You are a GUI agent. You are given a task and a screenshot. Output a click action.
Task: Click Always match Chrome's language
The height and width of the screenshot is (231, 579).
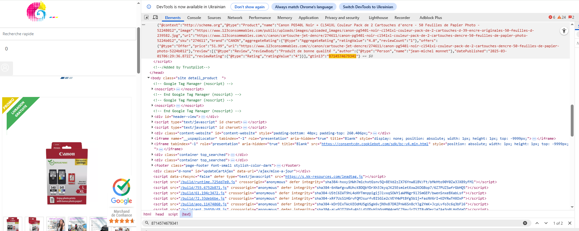pos(304,7)
